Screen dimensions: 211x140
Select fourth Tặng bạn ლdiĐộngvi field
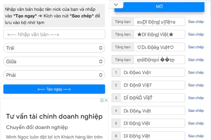[159, 59]
